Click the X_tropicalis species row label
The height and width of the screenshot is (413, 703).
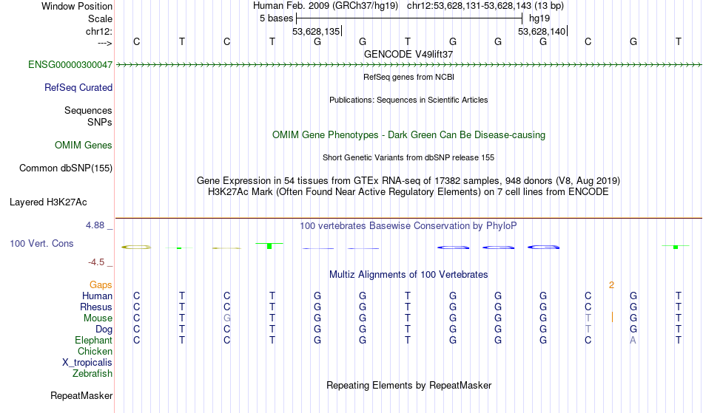click(x=87, y=363)
